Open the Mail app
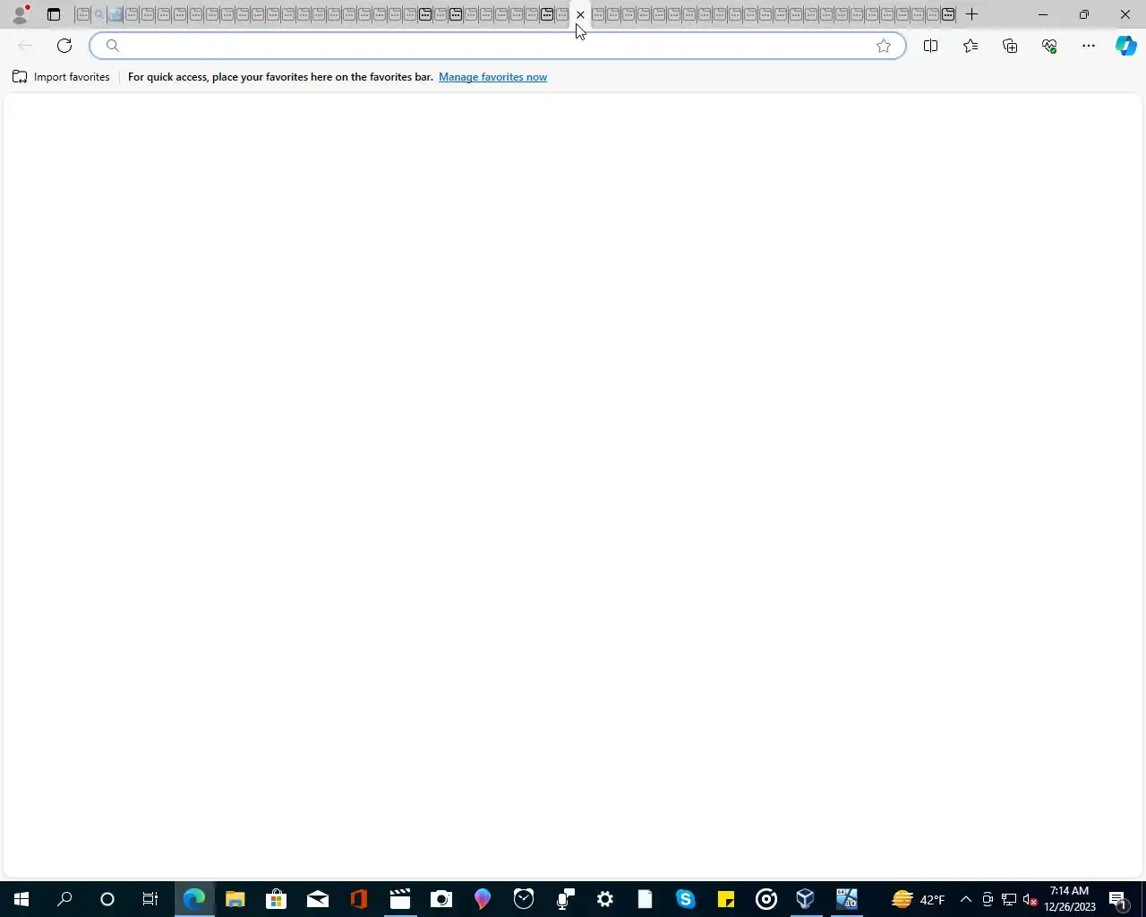The image size is (1146, 917). tap(318, 899)
